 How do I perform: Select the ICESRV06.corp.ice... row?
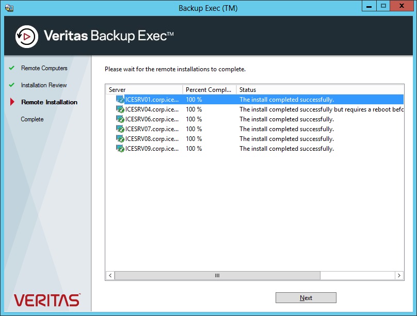pos(255,119)
